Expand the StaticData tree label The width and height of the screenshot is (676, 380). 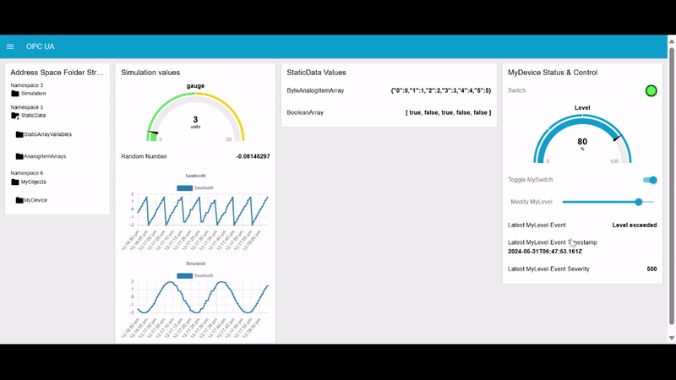click(34, 115)
